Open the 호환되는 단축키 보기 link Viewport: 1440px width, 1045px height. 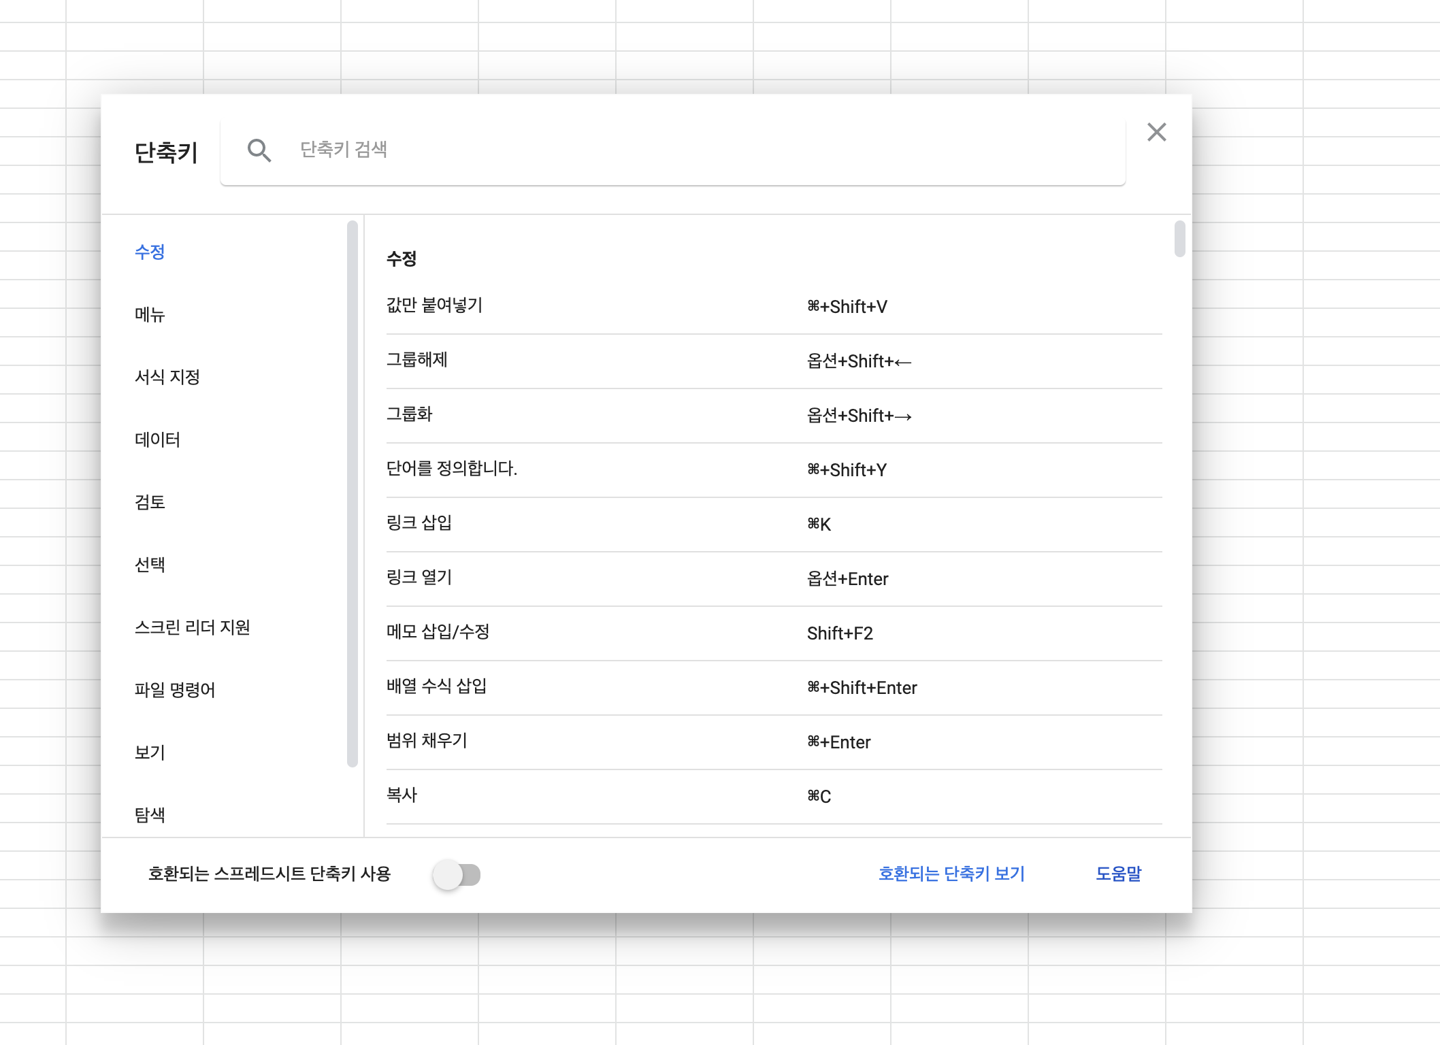[x=951, y=874]
